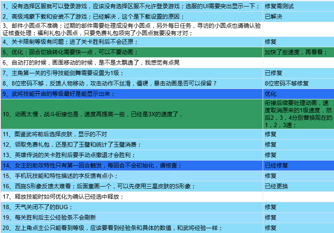This screenshot has width=334, height=233.
Task: Select dark blue row 9 about 武将技能 level
Action: (x=132, y=94)
